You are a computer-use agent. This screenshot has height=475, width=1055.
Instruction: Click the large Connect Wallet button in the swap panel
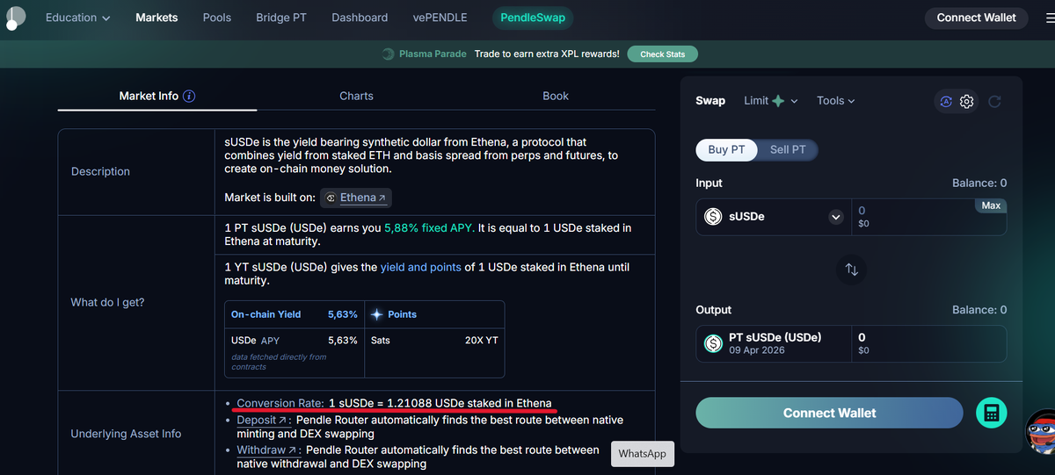(x=830, y=413)
